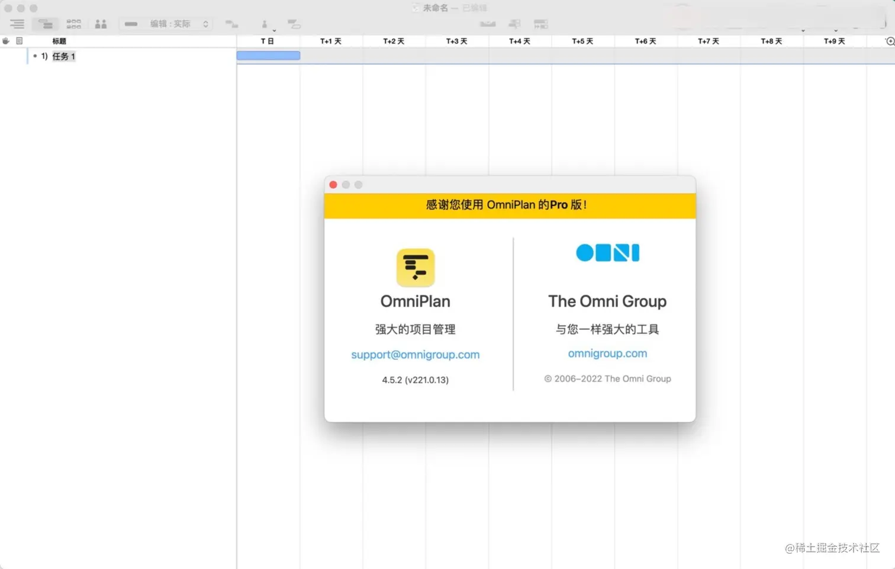This screenshot has height=569, width=895.
Task: Click the T+8 天 timeline header
Action: [771, 41]
